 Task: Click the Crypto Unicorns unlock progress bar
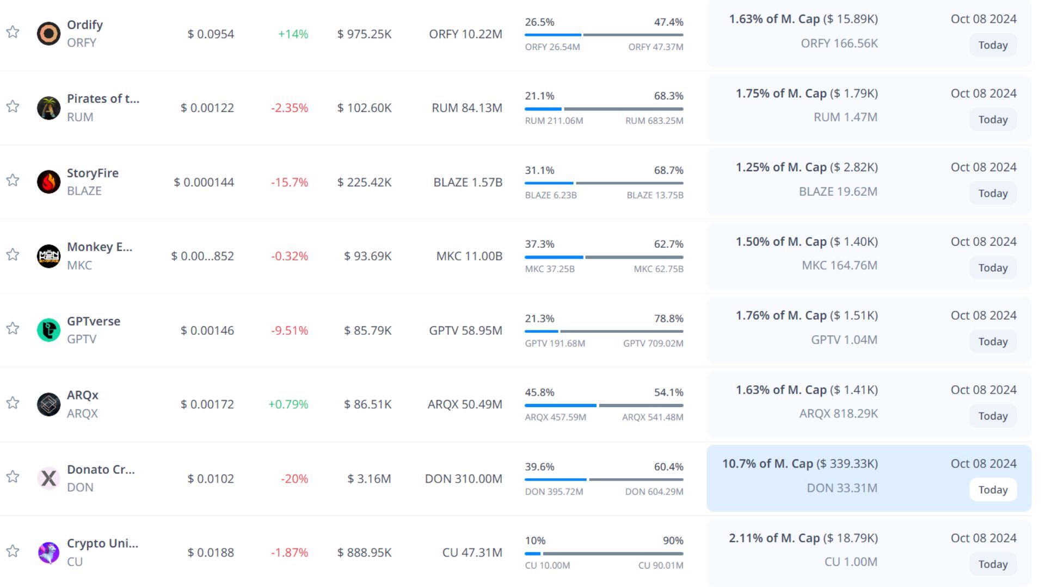coord(604,554)
